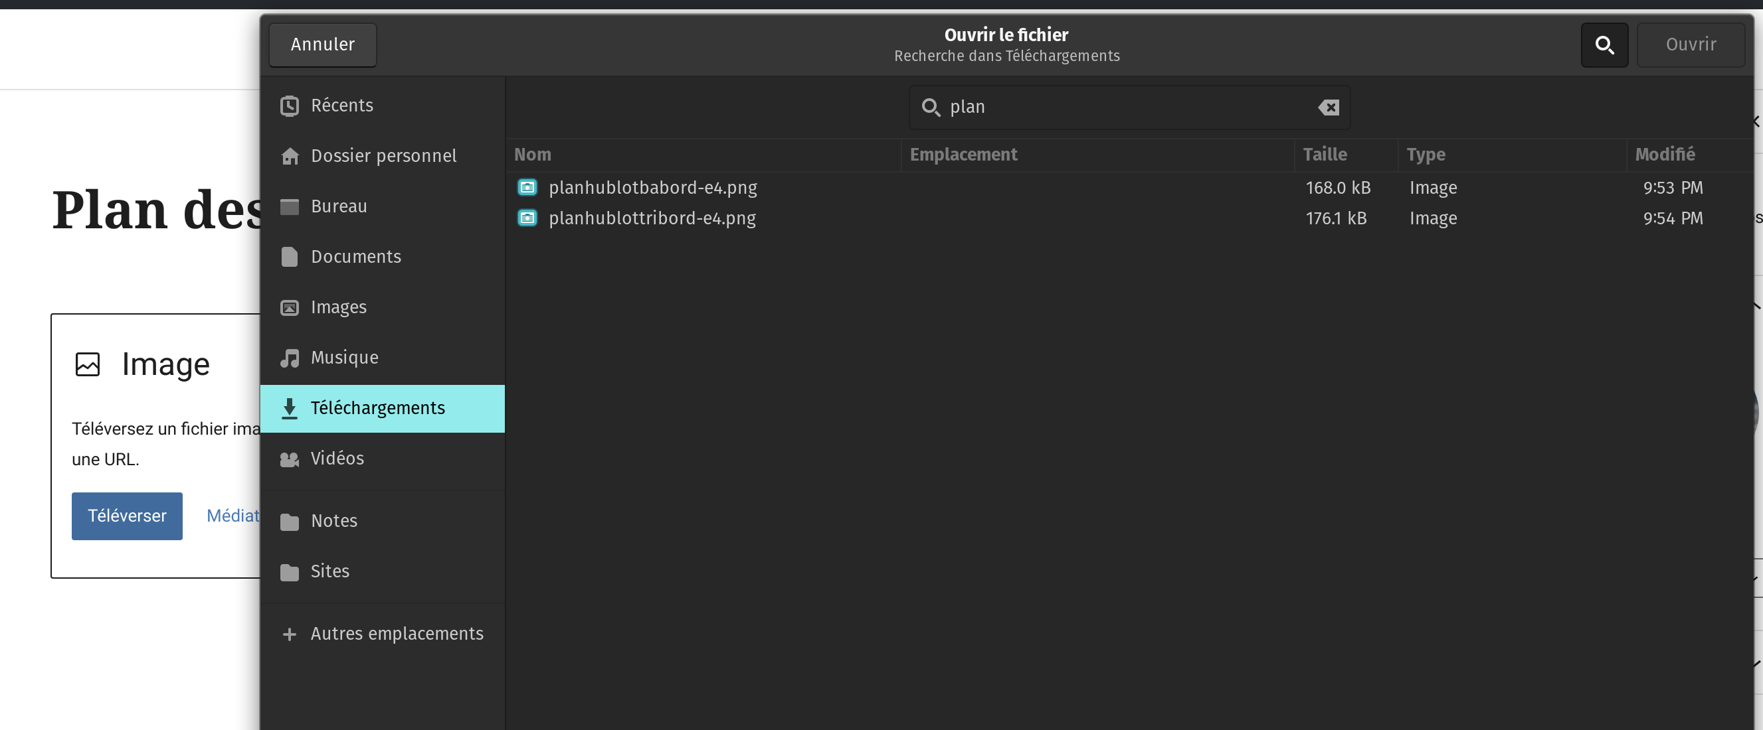Click the Téléverser button on the page
1763x730 pixels.
tap(128, 516)
